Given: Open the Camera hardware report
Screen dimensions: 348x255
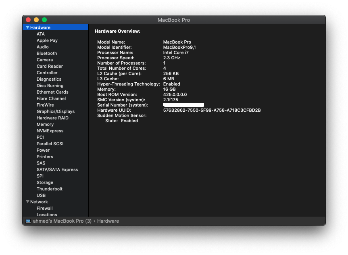Looking at the screenshot, I should tap(44, 60).
